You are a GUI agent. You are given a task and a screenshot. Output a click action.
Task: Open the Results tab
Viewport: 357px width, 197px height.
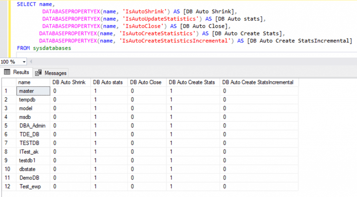21,72
